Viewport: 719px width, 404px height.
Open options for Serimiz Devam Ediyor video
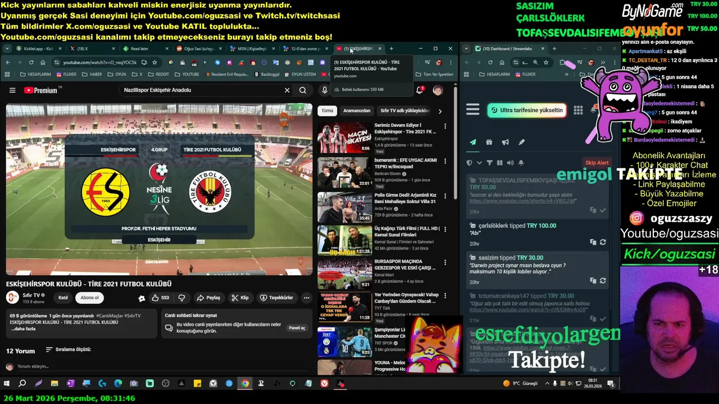coord(445,126)
